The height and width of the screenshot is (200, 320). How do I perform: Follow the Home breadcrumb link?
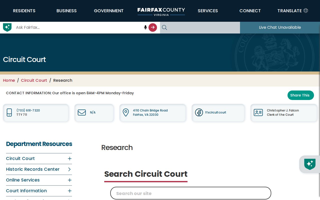tap(9, 80)
